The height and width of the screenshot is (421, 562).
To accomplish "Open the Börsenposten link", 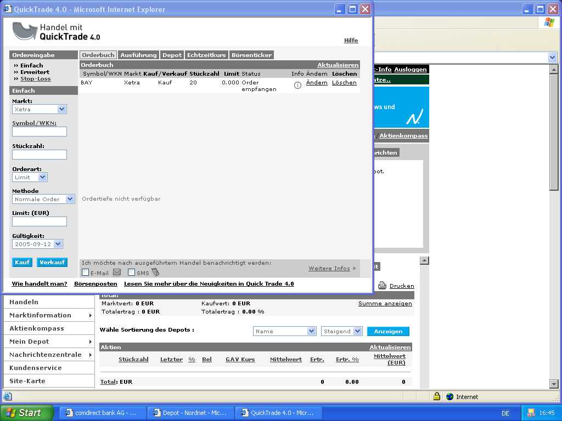I will (95, 283).
